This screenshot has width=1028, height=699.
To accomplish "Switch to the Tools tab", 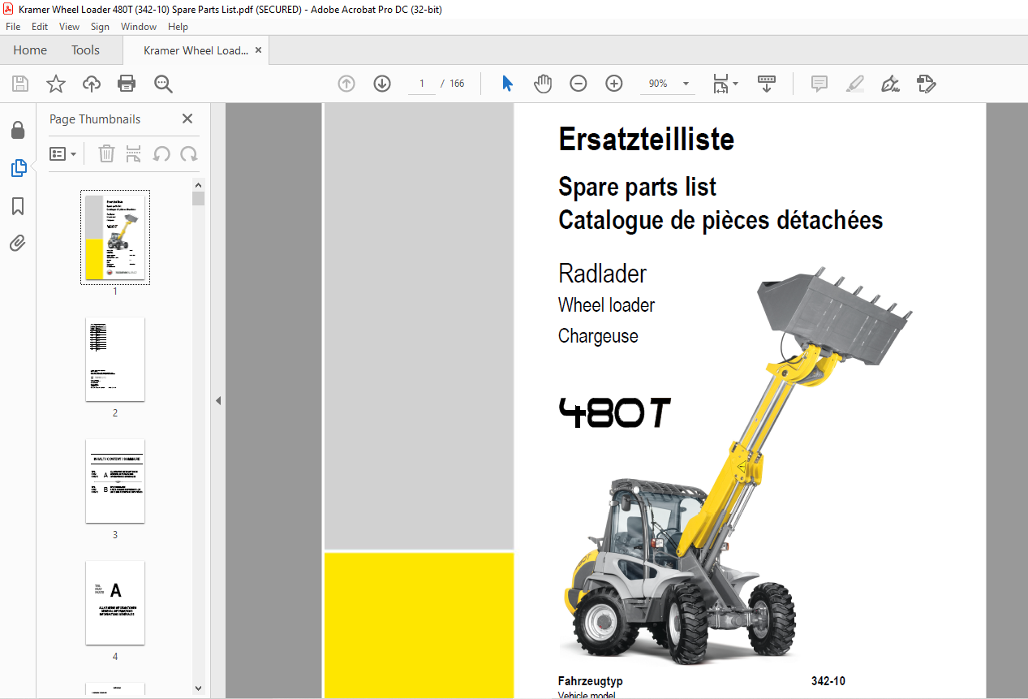I will click(85, 50).
